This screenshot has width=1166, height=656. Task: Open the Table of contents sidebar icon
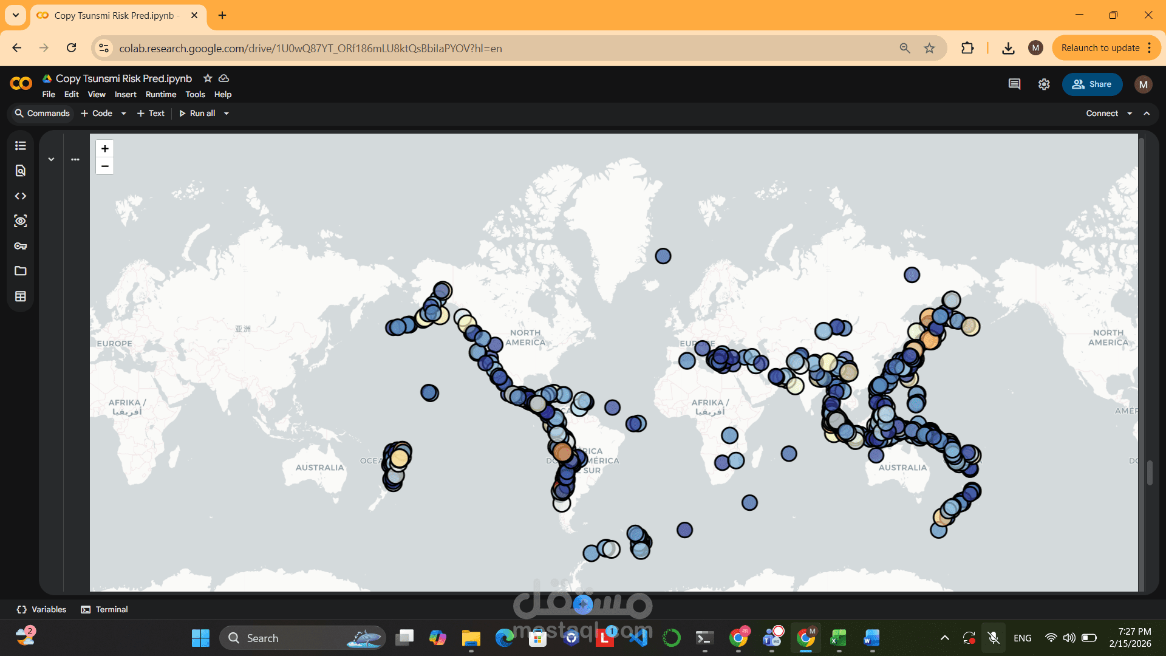point(21,146)
